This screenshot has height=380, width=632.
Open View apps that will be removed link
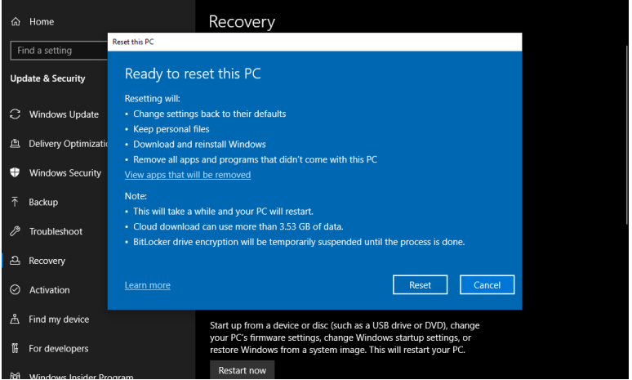[x=188, y=175]
